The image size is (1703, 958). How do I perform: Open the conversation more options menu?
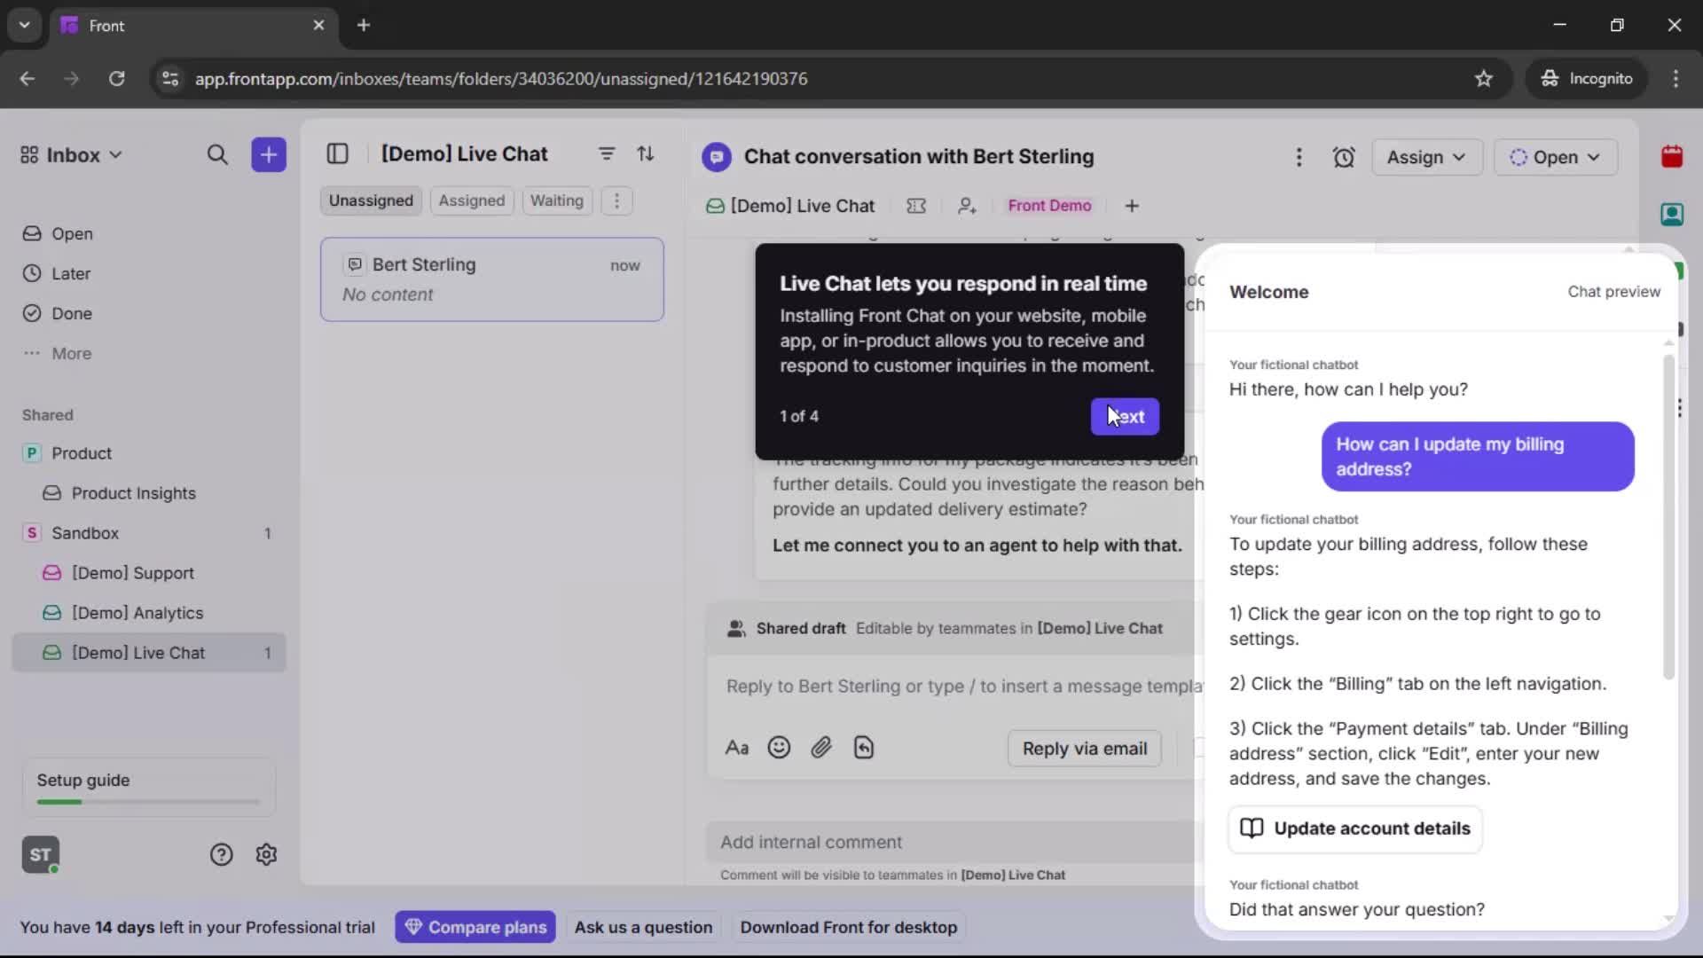(x=1299, y=157)
